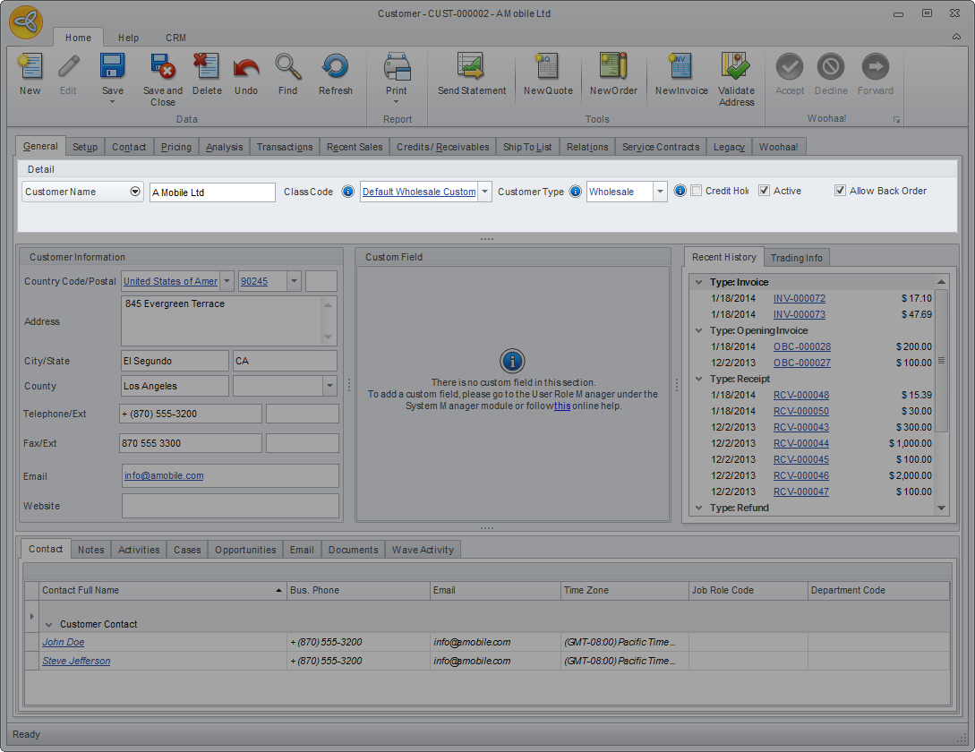Image resolution: width=975 pixels, height=752 pixels.
Task: Uncheck the Active checkbox
Action: (x=764, y=191)
